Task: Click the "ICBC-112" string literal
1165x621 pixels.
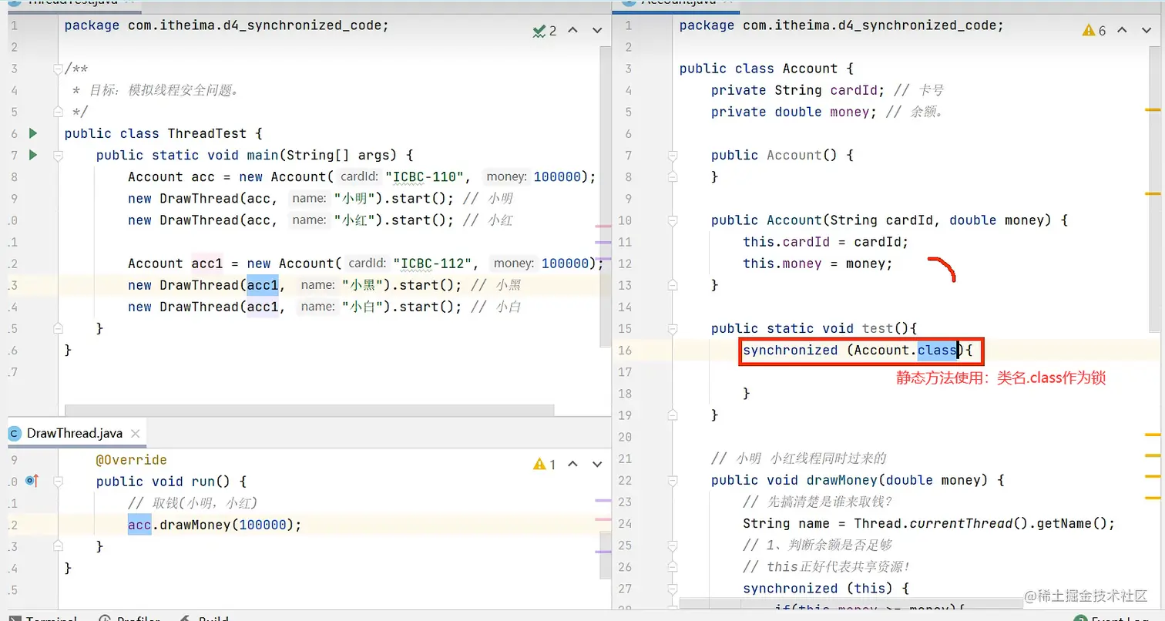Action: click(x=433, y=264)
